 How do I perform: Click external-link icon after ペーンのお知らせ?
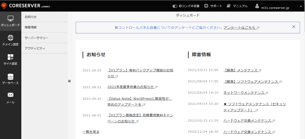tap(137, 121)
